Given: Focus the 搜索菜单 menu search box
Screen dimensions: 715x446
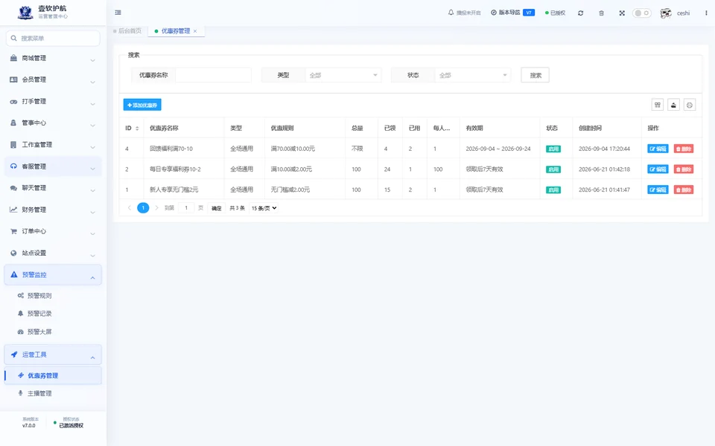Looking at the screenshot, I should pos(53,38).
